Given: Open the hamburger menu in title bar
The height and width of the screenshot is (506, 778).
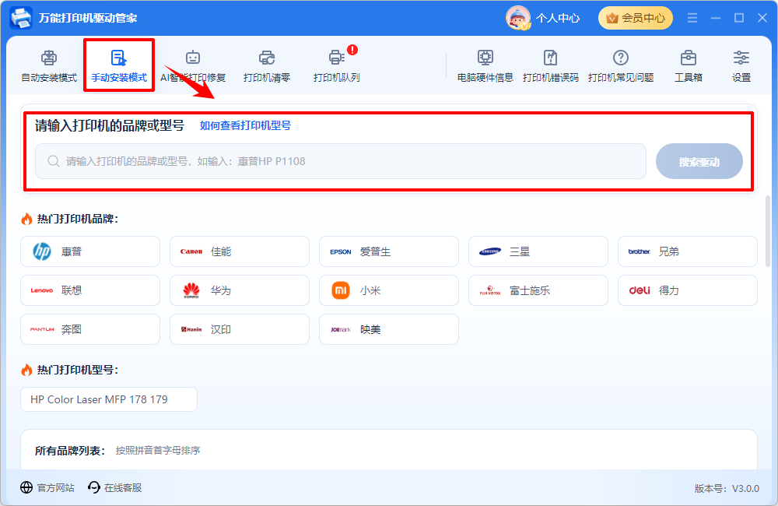Looking at the screenshot, I should coord(692,18).
